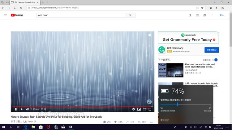
Task: Click the IT'S FREE! Grammarly button
Action: click(x=212, y=50)
